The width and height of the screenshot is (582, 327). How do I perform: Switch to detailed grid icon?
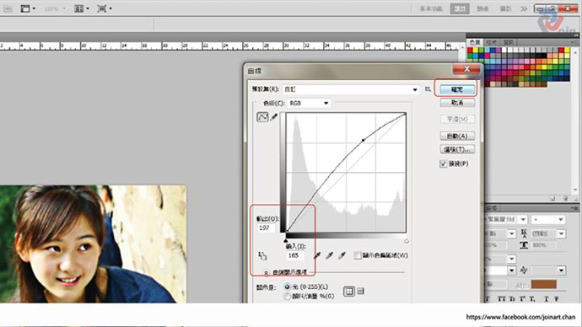(x=360, y=292)
